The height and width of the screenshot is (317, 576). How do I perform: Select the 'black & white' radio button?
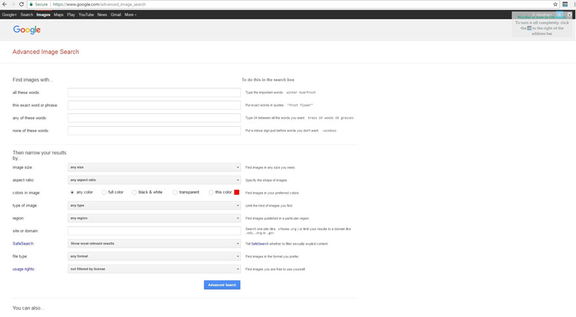(134, 192)
